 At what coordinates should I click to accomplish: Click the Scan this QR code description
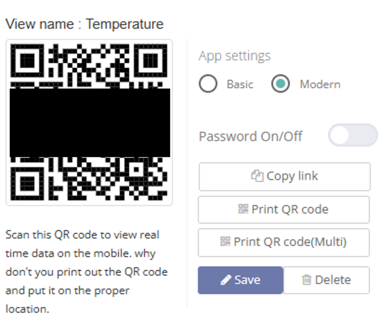[86, 272]
